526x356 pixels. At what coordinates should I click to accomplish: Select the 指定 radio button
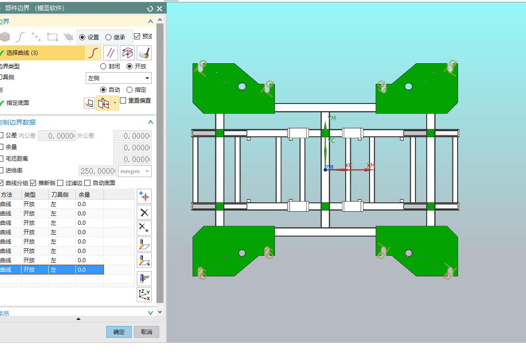point(129,90)
